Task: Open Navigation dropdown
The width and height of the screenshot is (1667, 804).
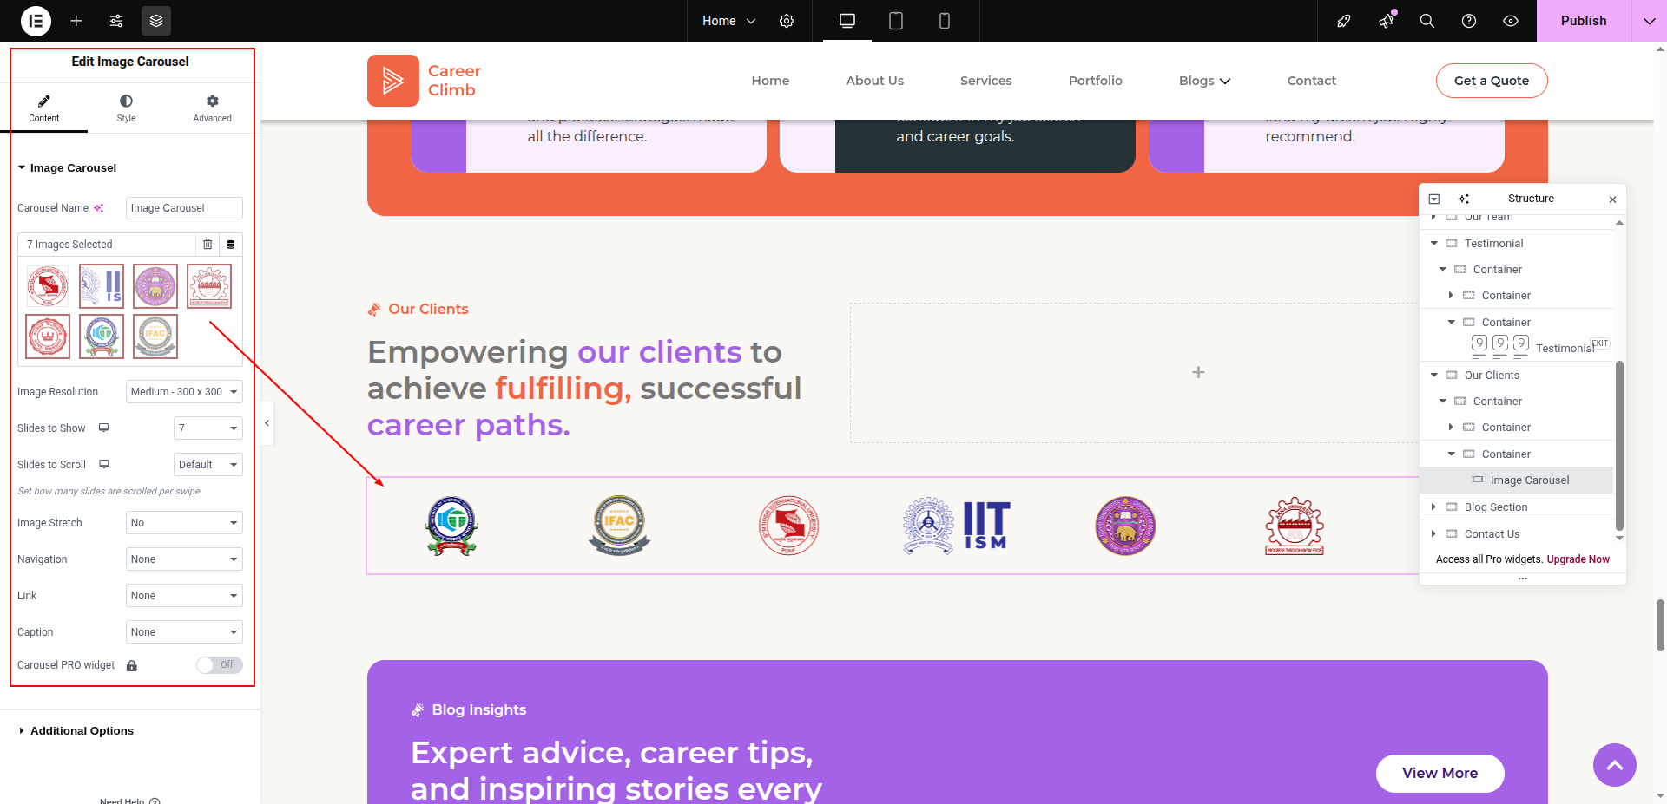Action: tap(184, 559)
